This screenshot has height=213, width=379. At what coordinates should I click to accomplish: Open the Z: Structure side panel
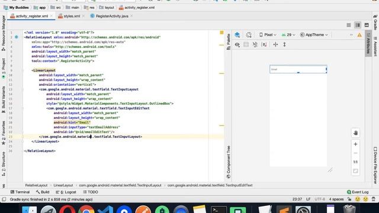click(4, 164)
